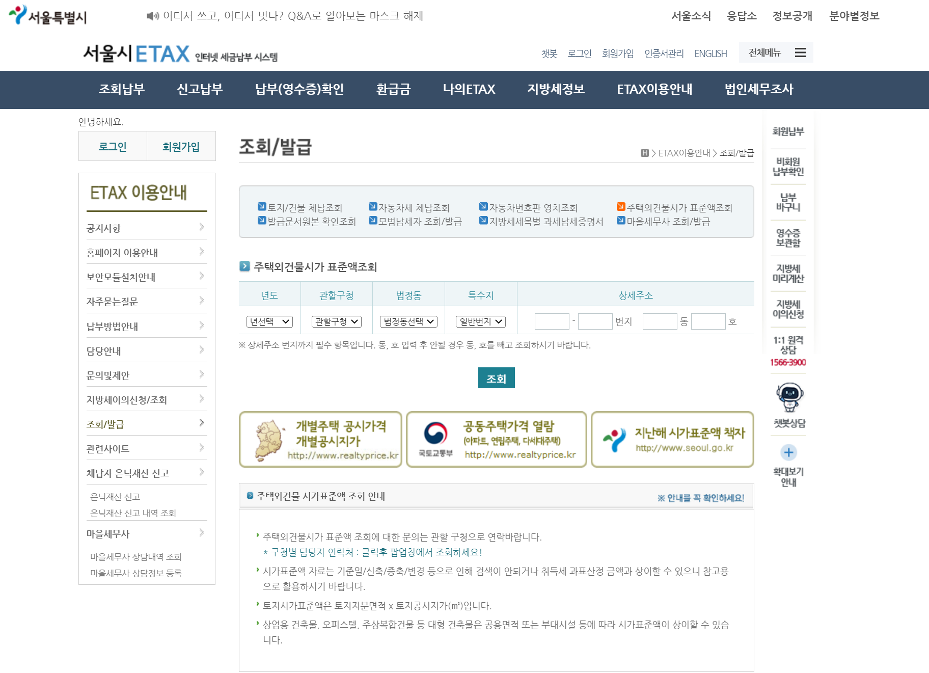Viewport: 929px width, 673px height.
Task: Click the 서울시 ETAX site logo
Action: pos(180,53)
